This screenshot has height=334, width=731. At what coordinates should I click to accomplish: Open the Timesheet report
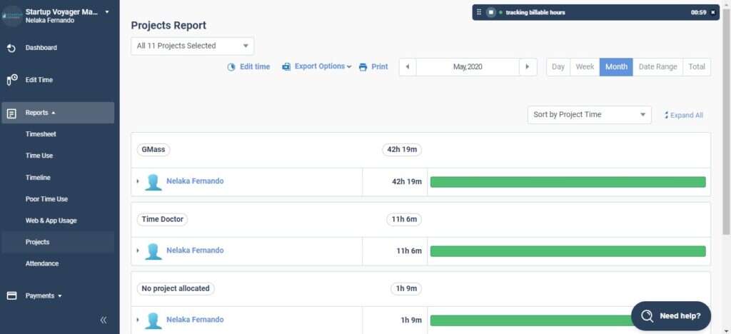click(x=41, y=134)
